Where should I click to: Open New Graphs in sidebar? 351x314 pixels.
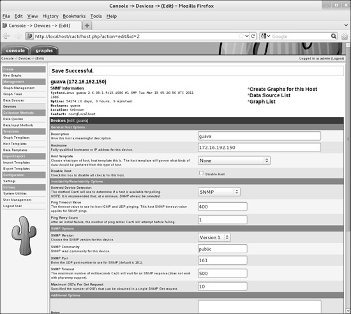coord(12,75)
